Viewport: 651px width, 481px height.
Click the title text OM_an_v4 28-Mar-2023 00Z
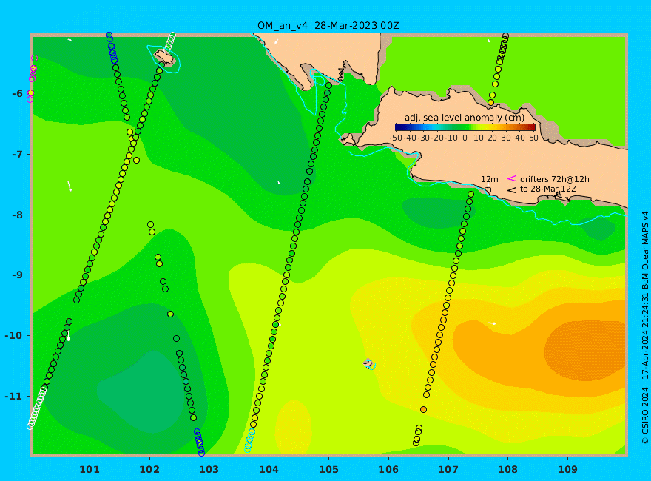click(328, 26)
